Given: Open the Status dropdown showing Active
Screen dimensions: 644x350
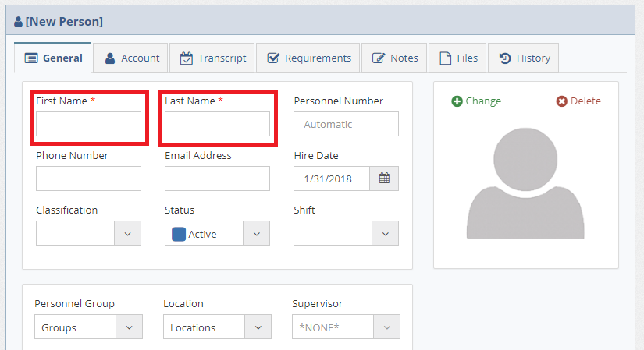Looking at the screenshot, I should pyautogui.click(x=256, y=233).
